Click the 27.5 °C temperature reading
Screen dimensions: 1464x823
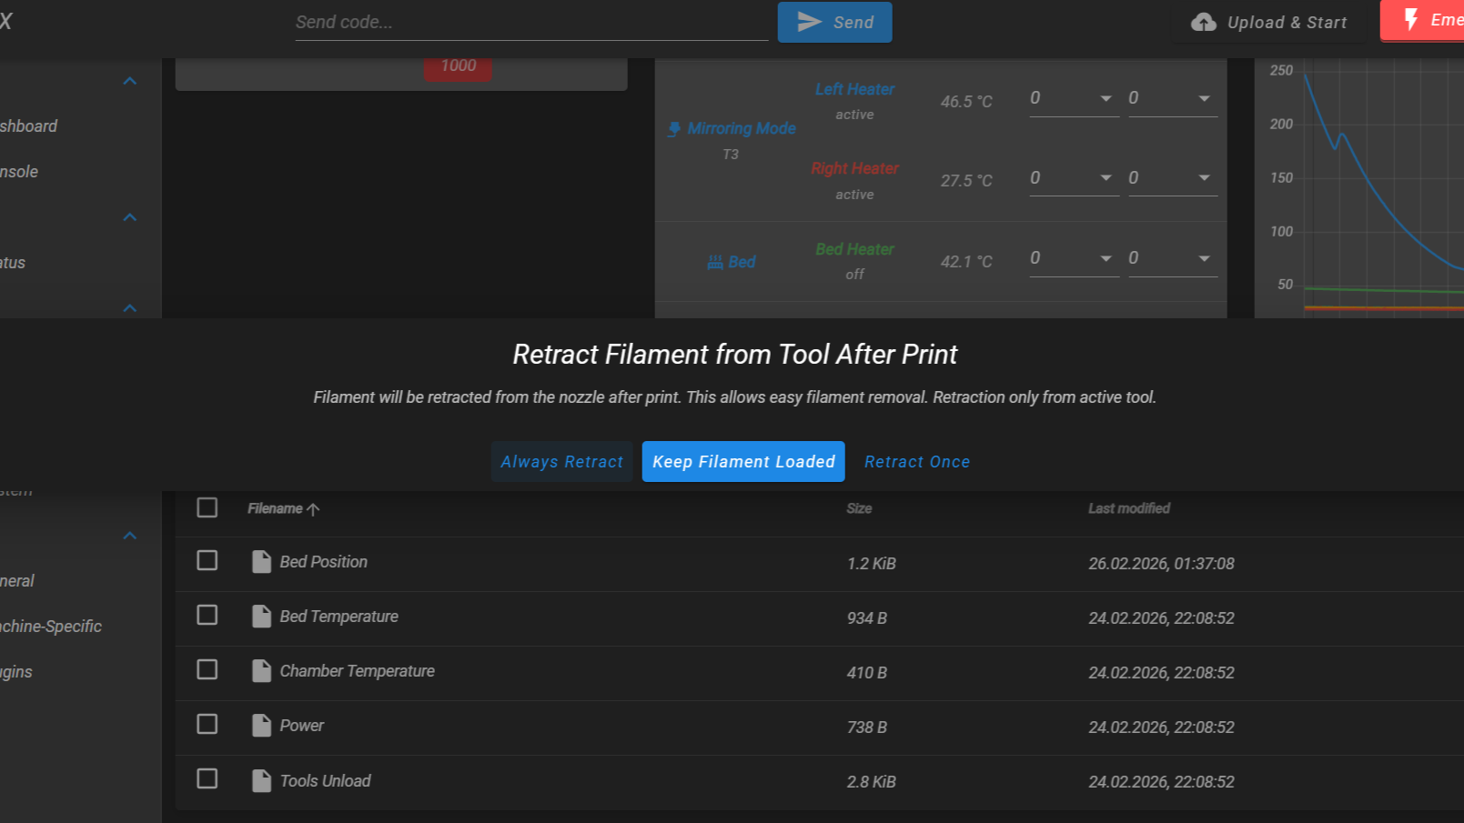[966, 181]
